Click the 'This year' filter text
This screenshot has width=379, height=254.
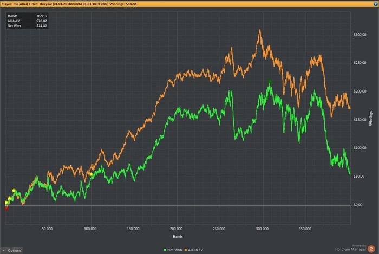(74, 4)
